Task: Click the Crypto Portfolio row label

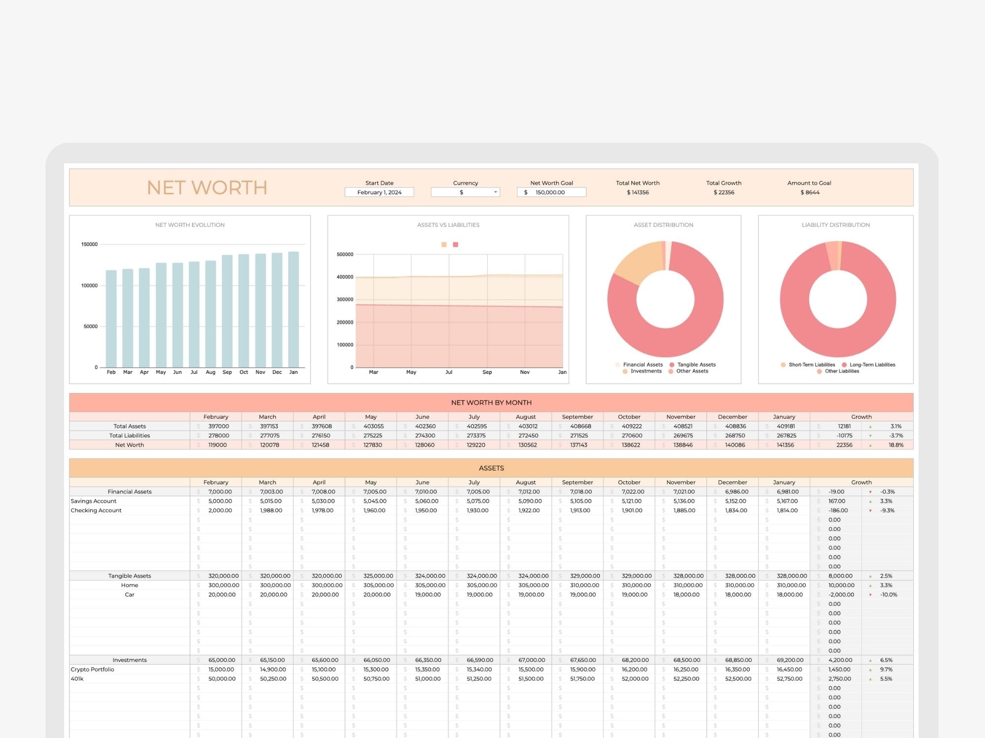Action: point(92,669)
